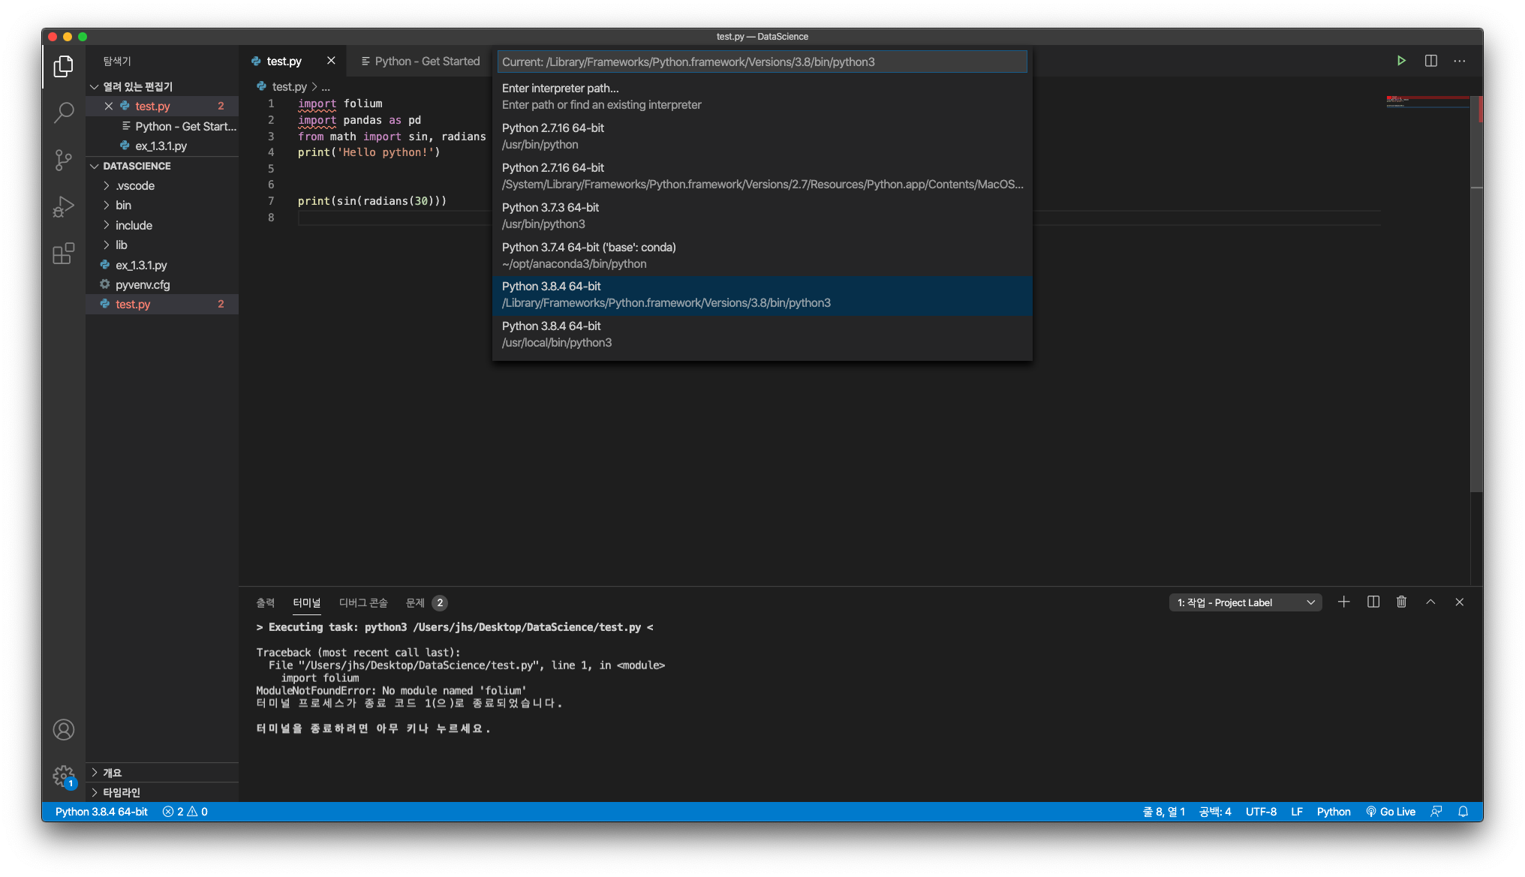Expand the timeline (타임라인) section
1525x877 pixels.
click(163, 792)
